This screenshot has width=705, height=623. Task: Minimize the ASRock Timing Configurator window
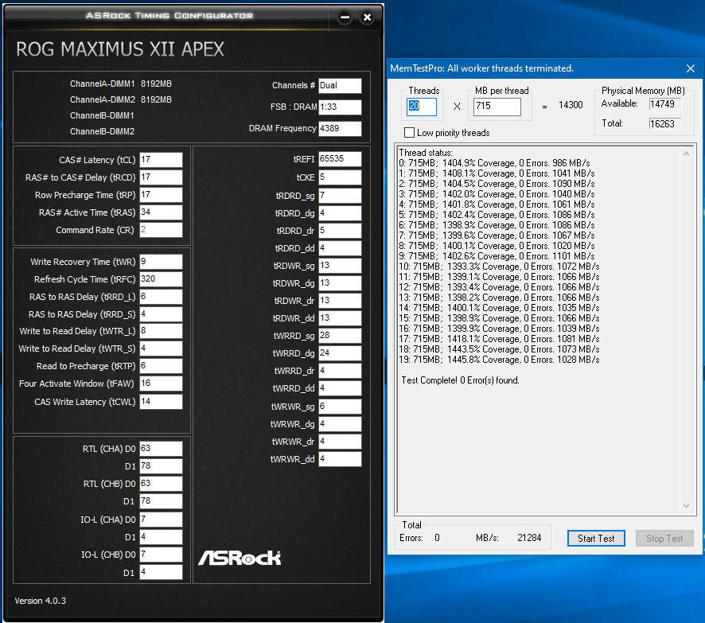(x=344, y=17)
